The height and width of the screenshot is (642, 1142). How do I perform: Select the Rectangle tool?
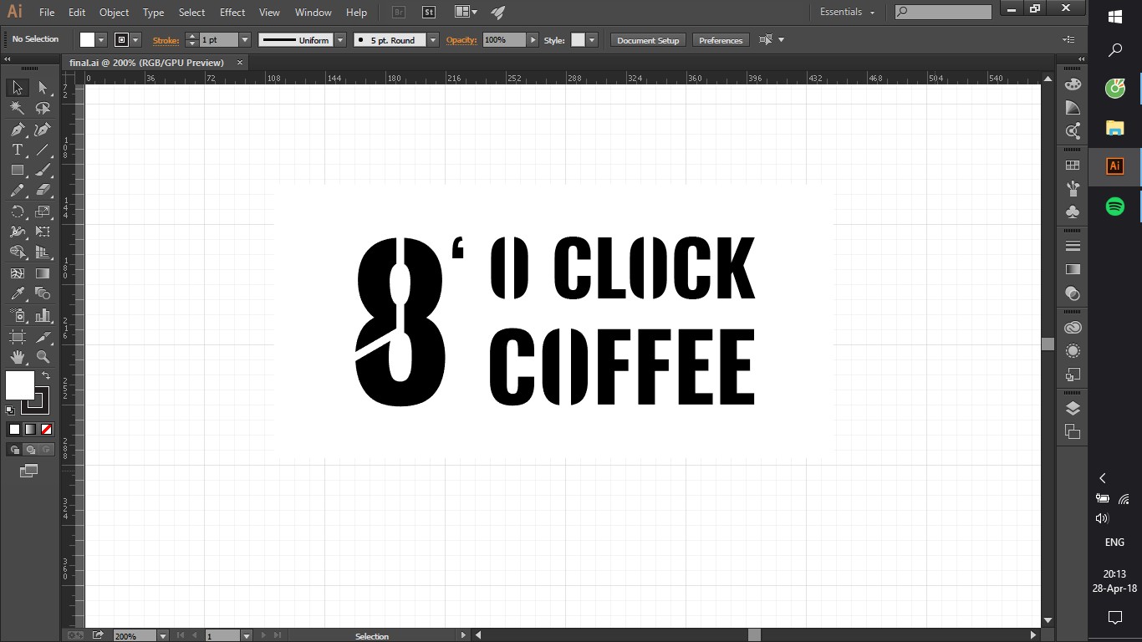pos(17,170)
